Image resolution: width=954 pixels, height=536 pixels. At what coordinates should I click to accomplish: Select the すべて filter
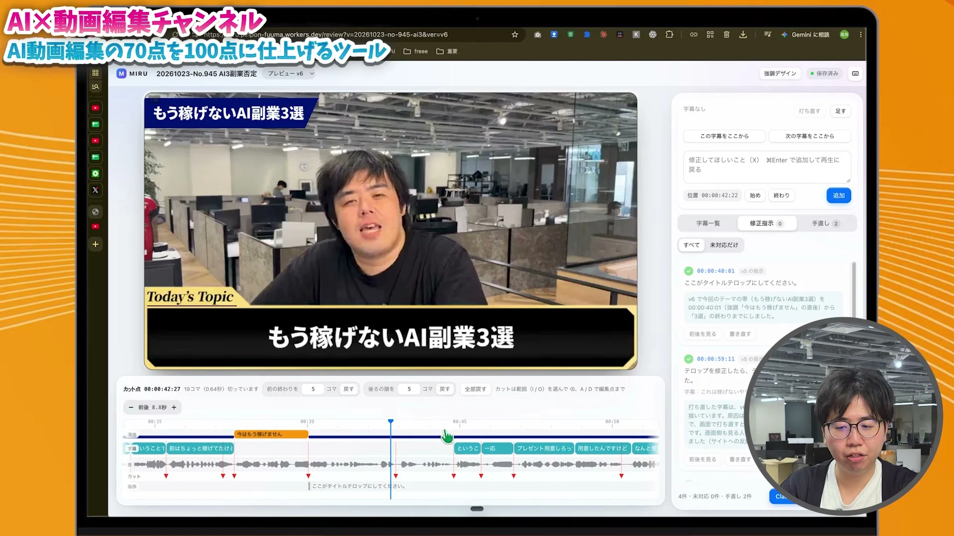coord(691,245)
